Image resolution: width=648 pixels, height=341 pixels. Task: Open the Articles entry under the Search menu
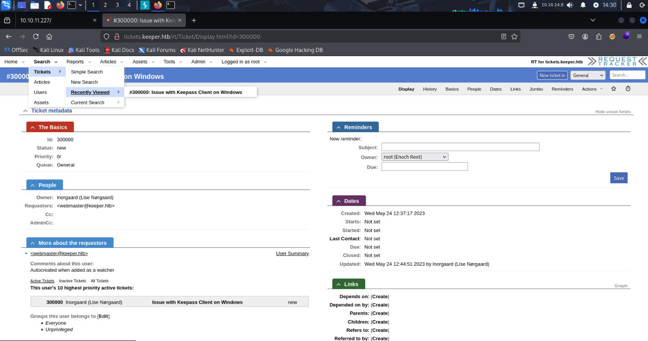[42, 82]
